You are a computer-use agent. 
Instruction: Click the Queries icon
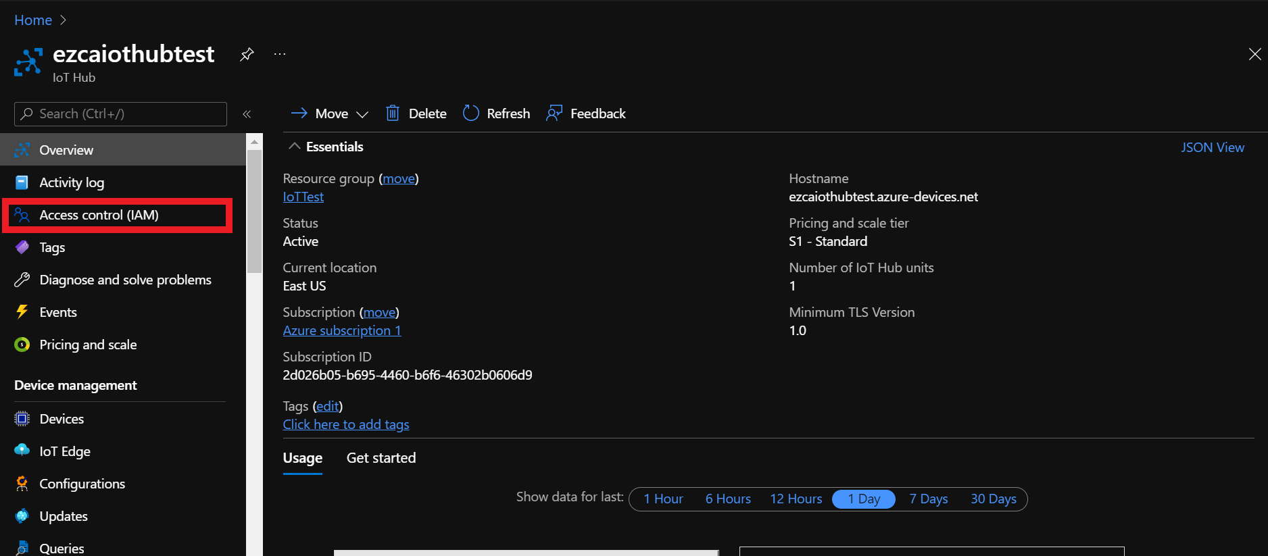point(22,548)
